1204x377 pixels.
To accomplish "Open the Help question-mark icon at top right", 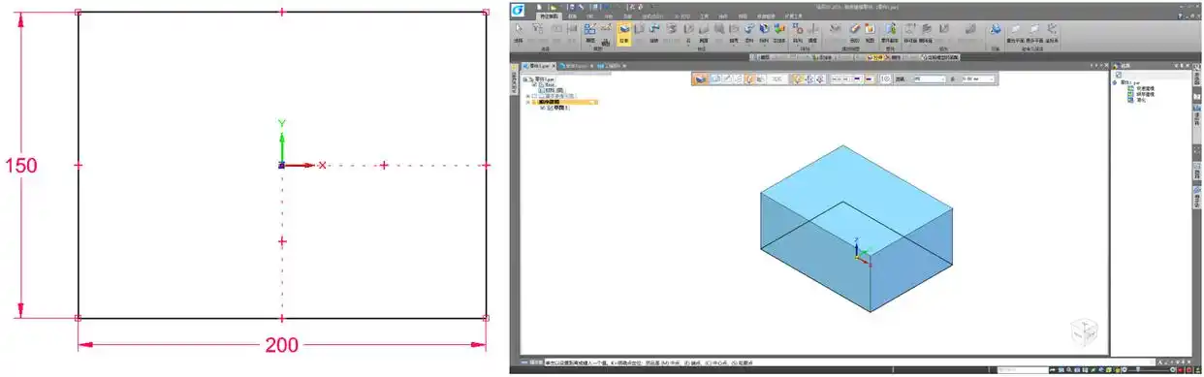I will coord(1181,16).
